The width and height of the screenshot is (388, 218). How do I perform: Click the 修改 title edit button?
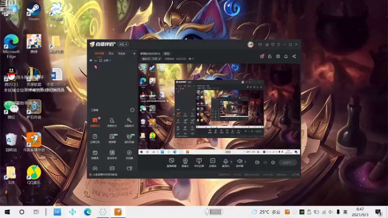click(167, 54)
